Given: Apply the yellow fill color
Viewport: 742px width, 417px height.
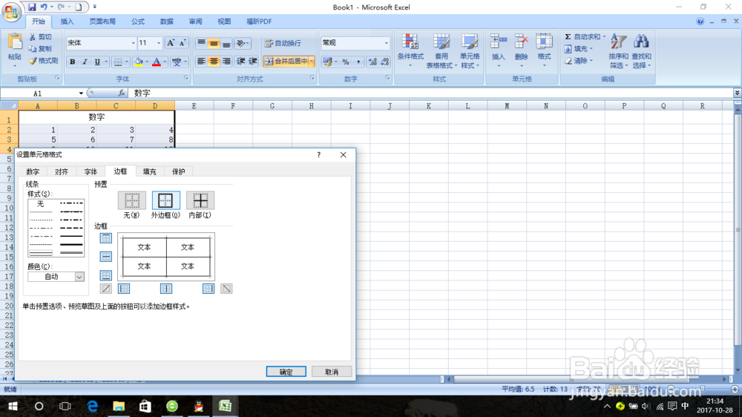Looking at the screenshot, I should (139, 62).
